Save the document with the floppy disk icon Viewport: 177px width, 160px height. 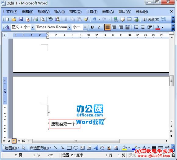click(x=21, y=19)
